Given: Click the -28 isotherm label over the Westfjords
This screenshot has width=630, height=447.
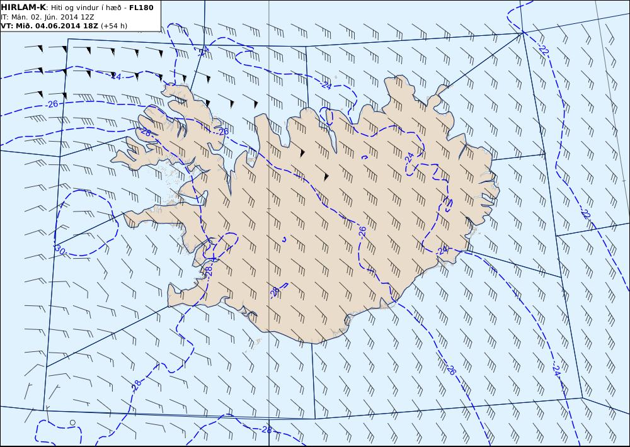Looking at the screenshot, I should [x=145, y=132].
